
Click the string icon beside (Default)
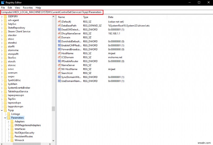[59, 22]
